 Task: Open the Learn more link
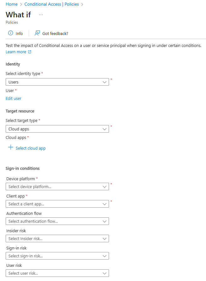(x=16, y=52)
